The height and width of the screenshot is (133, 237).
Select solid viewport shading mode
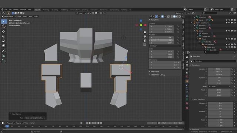click(x=174, y=16)
